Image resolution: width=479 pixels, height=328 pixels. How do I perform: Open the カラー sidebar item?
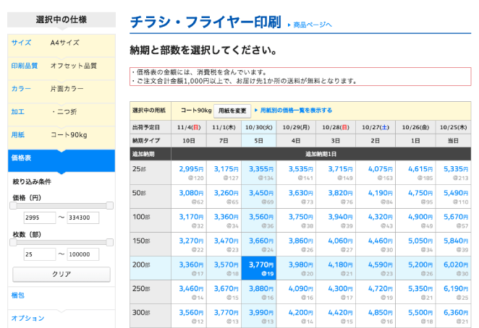(61, 89)
